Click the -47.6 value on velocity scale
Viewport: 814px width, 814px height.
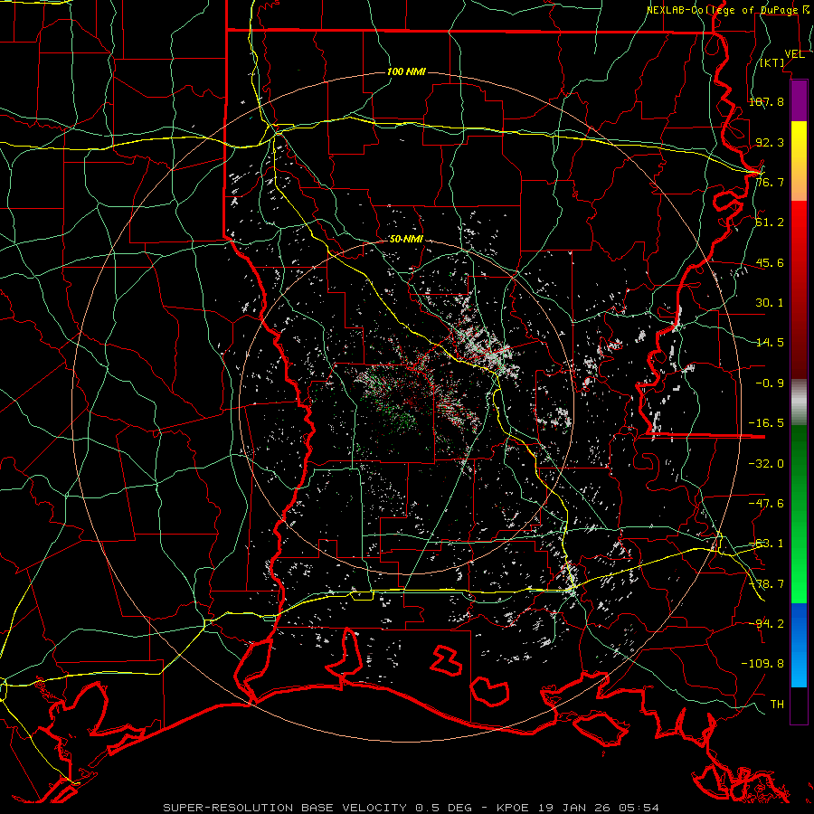pyautogui.click(x=766, y=504)
